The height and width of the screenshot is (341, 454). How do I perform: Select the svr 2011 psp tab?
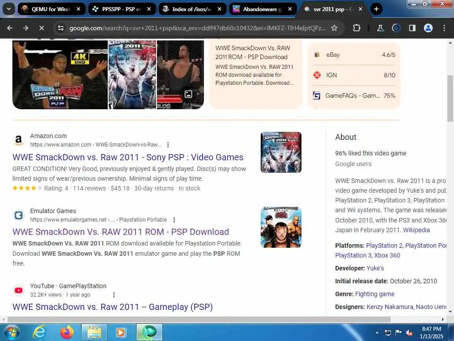[x=333, y=9]
